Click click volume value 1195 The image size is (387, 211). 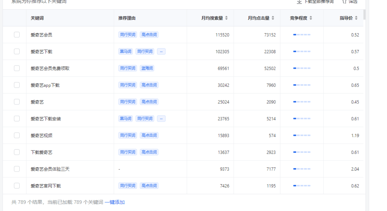tap(271, 186)
